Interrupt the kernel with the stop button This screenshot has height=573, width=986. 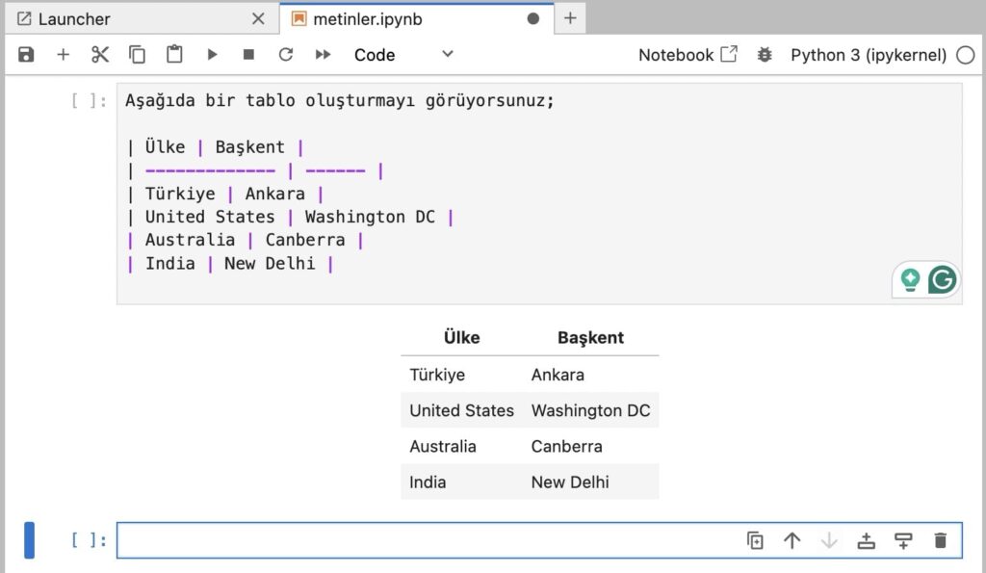click(248, 55)
